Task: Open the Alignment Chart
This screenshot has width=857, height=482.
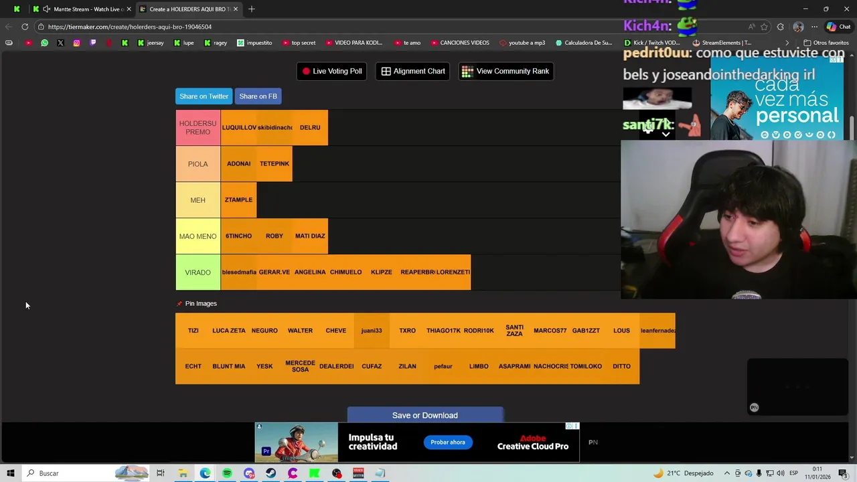Action: point(413,71)
